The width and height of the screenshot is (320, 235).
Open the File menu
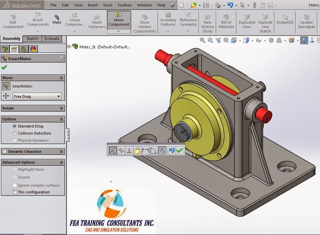coord(53,5)
